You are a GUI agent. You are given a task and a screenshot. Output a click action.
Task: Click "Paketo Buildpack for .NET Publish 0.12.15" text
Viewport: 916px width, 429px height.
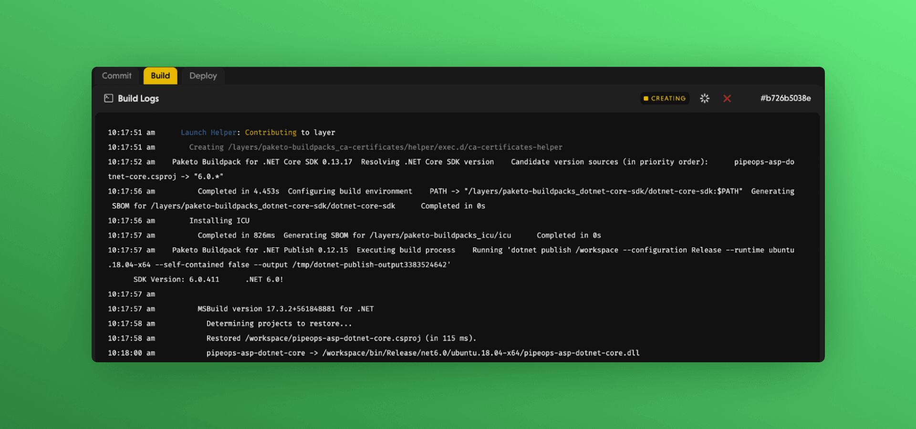tap(260, 250)
